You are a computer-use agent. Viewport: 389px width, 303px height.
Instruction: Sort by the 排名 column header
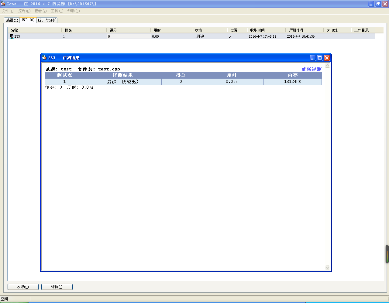(84, 30)
